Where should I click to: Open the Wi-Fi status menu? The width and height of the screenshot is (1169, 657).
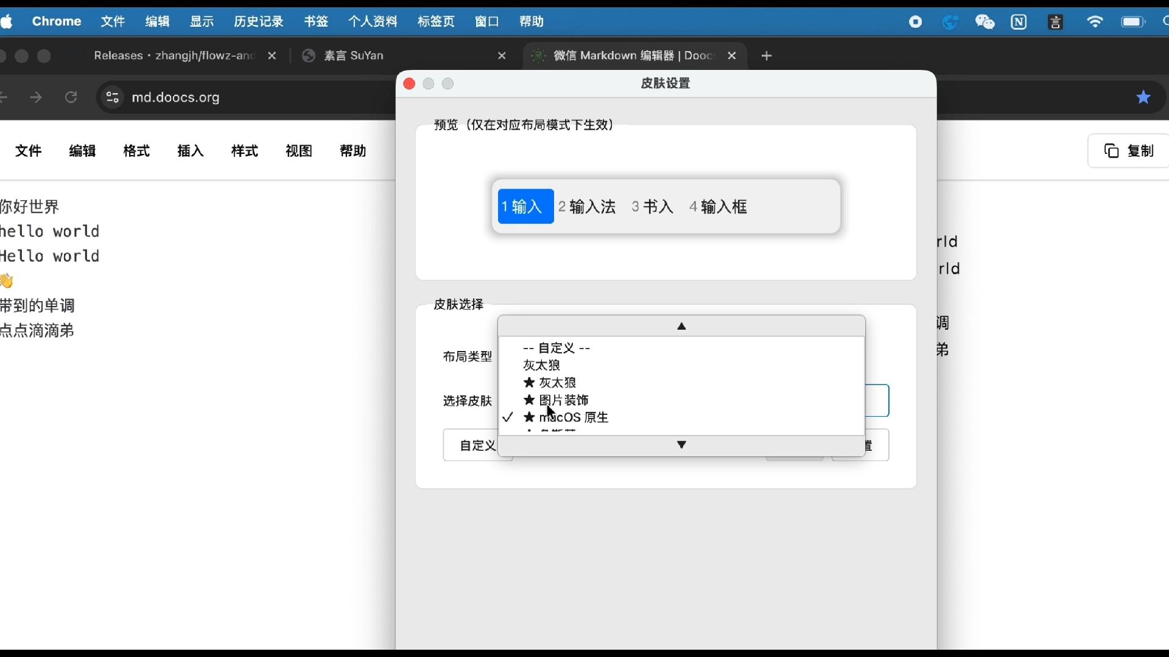pos(1095,21)
